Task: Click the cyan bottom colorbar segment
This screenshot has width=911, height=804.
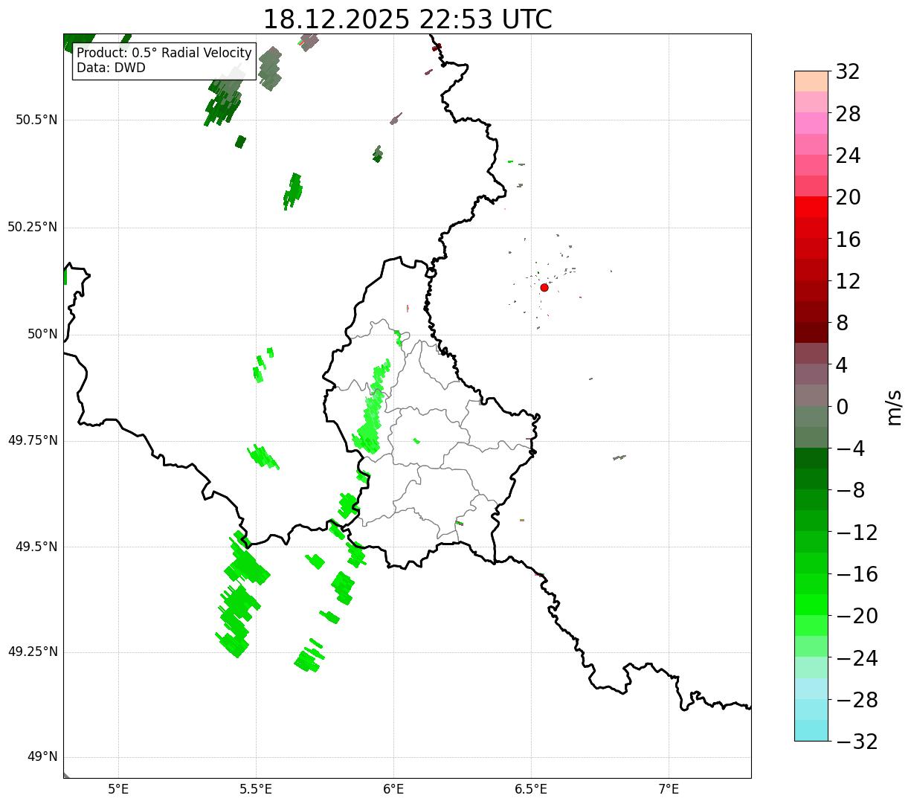Action: tap(811, 730)
